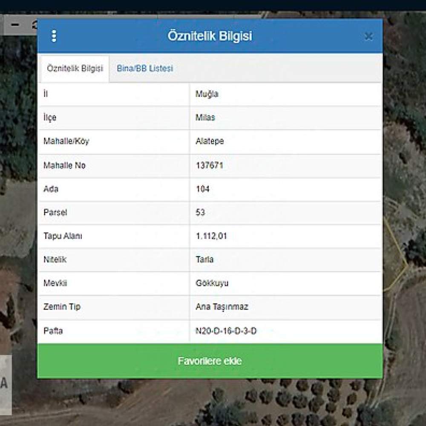This screenshot has width=426, height=426.
Task: Switch to the Bina/BB Listesi tab
Action: click(x=145, y=69)
